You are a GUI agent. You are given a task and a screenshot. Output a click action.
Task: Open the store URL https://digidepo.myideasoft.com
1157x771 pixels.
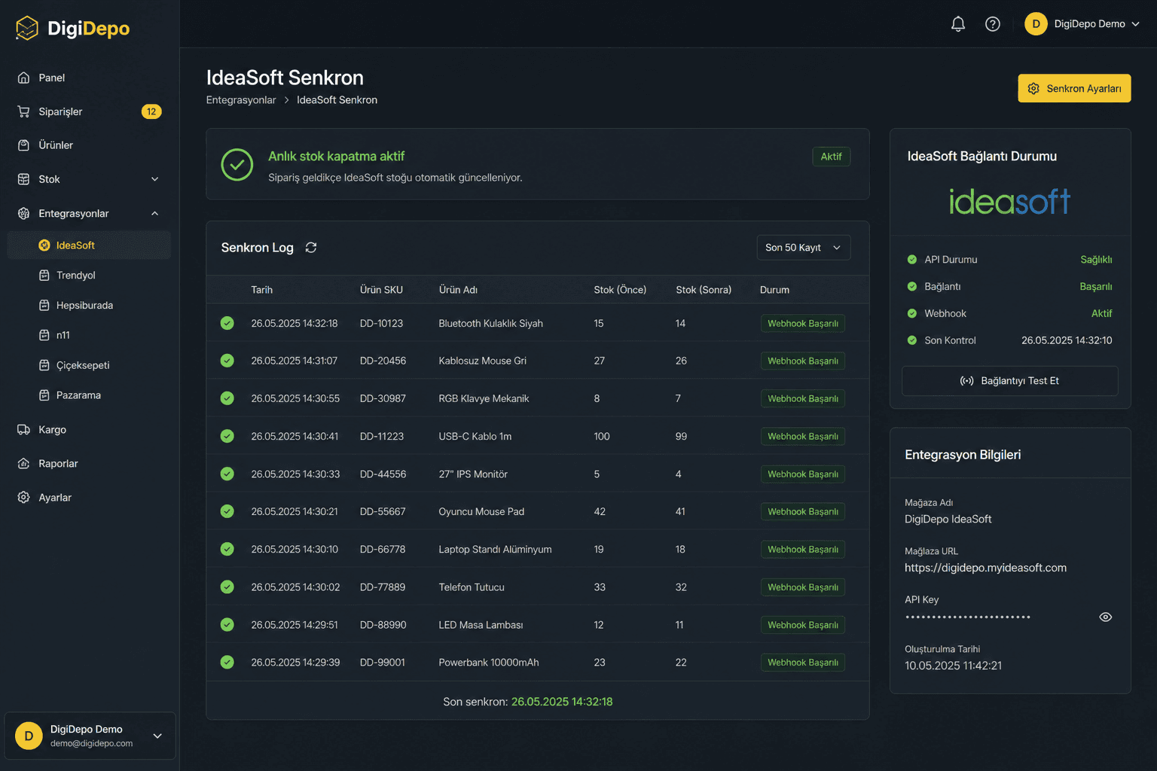point(985,568)
